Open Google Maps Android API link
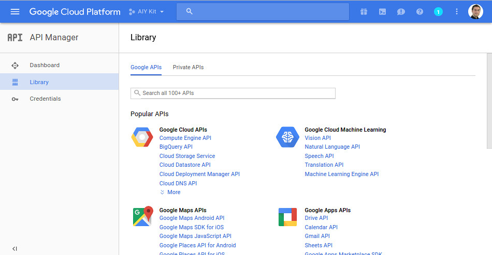The height and width of the screenshot is (255, 492). [192, 218]
